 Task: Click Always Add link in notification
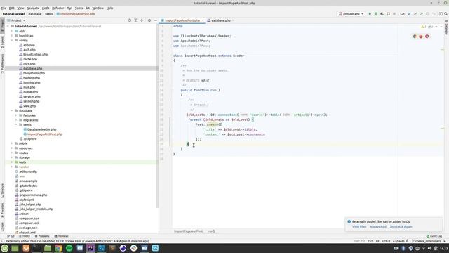[x=378, y=226]
